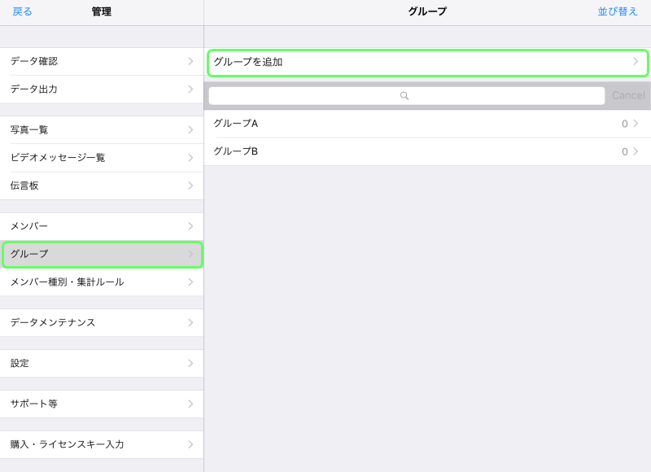Click chevron next to データメンテナンス
Screen dimensions: 651x472
[190, 322]
